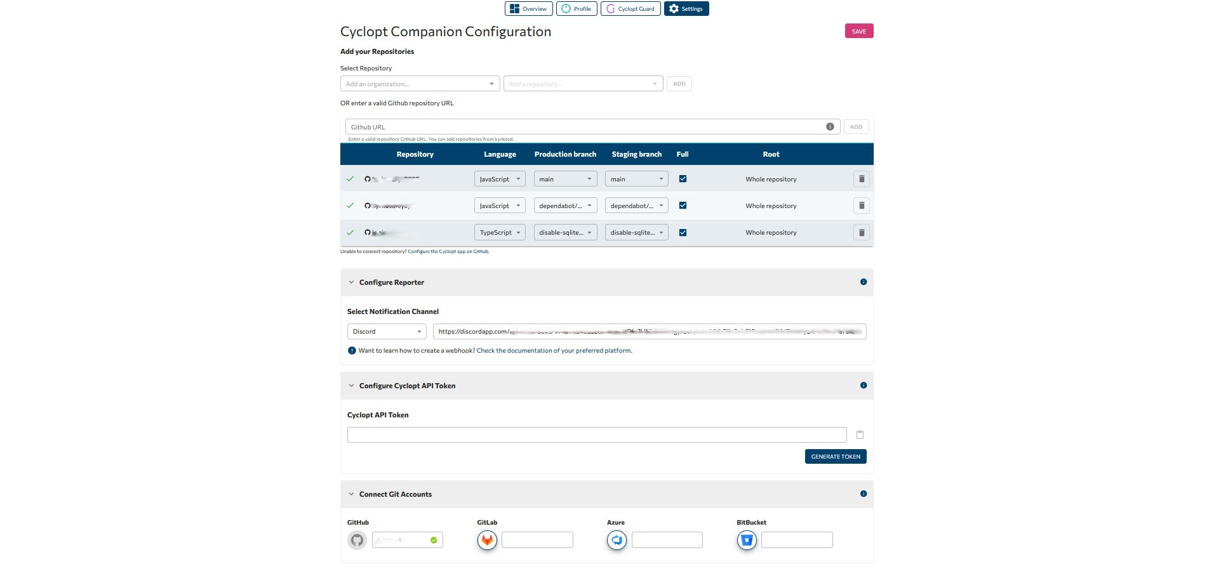Uncheck Full checkbox in the first repository row

pyautogui.click(x=683, y=179)
